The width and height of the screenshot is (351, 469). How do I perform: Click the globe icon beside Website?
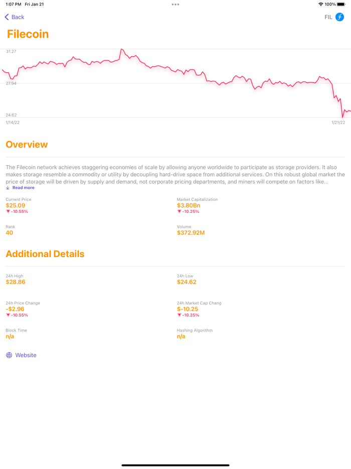(9, 355)
